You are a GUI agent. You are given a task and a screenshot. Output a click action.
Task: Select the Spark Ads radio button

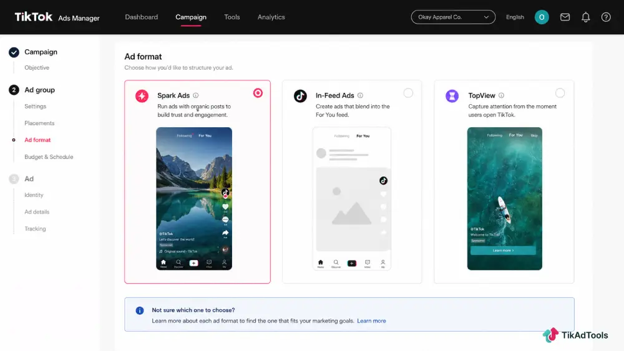(258, 93)
